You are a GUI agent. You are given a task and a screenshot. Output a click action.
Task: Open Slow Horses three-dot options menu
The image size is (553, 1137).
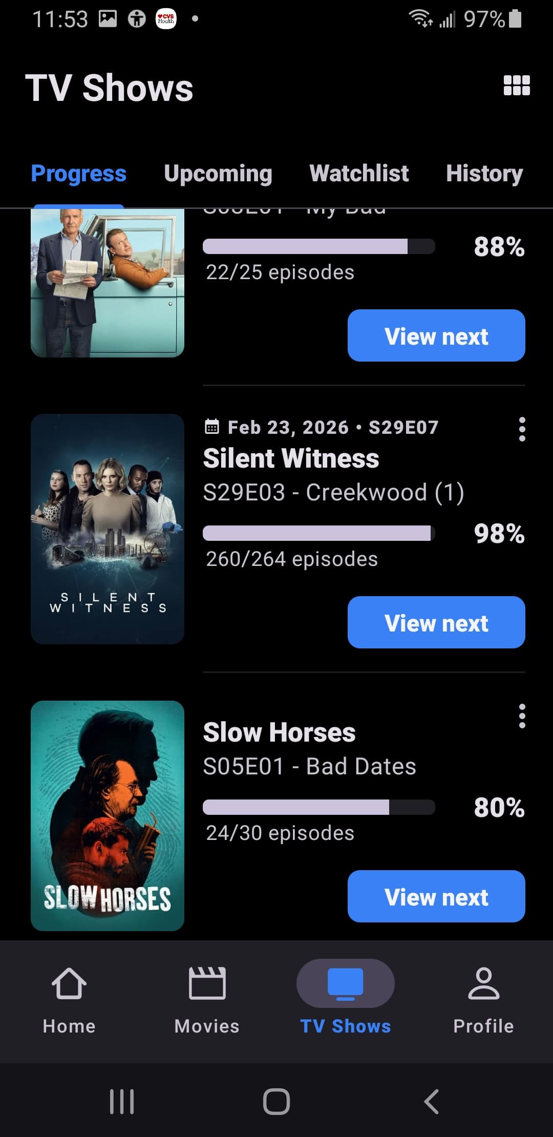point(522,716)
